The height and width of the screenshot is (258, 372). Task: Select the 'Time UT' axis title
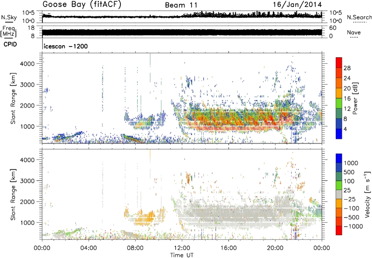tap(182, 255)
